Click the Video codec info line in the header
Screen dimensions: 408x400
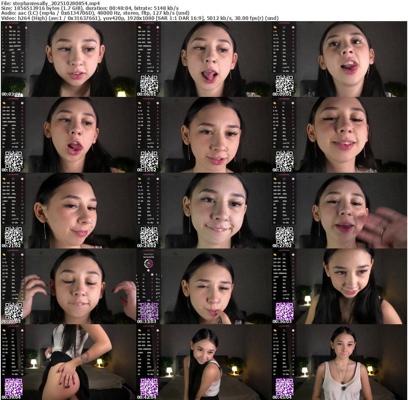click(139, 18)
